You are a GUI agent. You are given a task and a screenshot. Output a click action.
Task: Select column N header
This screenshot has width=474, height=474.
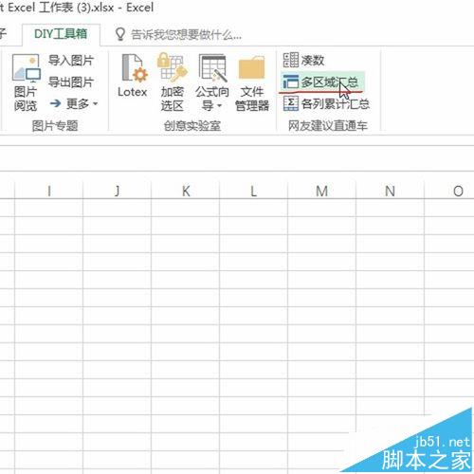[x=390, y=191]
